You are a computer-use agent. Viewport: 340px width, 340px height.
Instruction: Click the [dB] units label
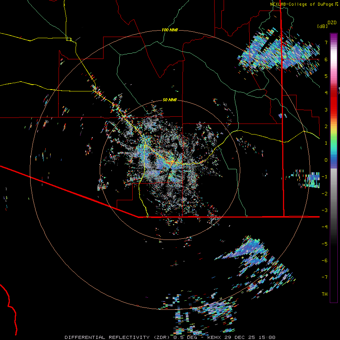[x=322, y=26]
